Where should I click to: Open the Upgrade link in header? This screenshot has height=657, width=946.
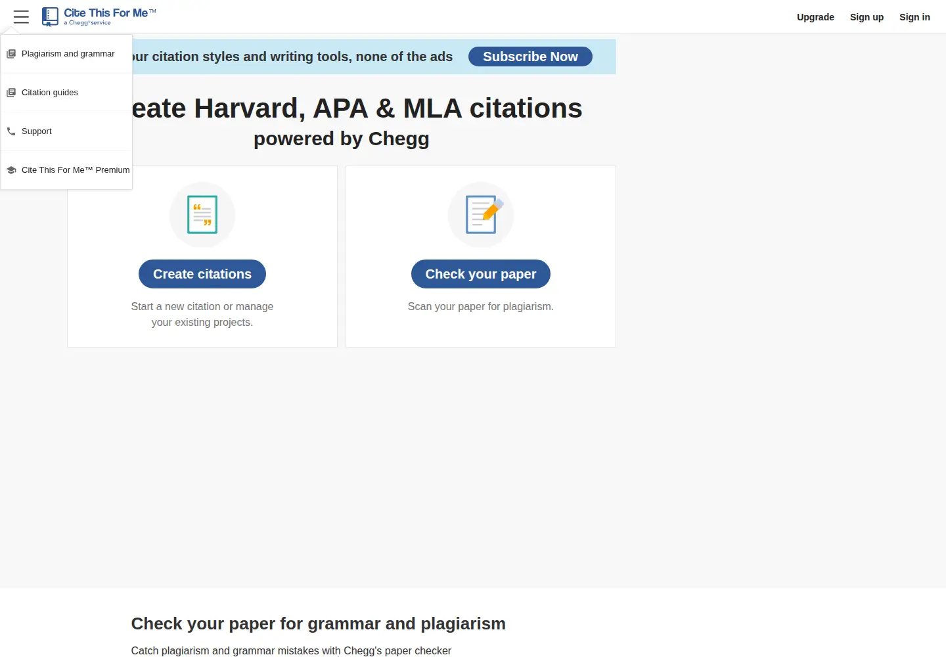coord(815,17)
